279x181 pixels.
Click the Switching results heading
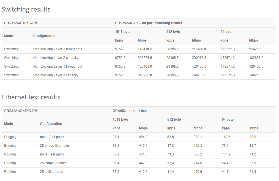coord(26,9)
